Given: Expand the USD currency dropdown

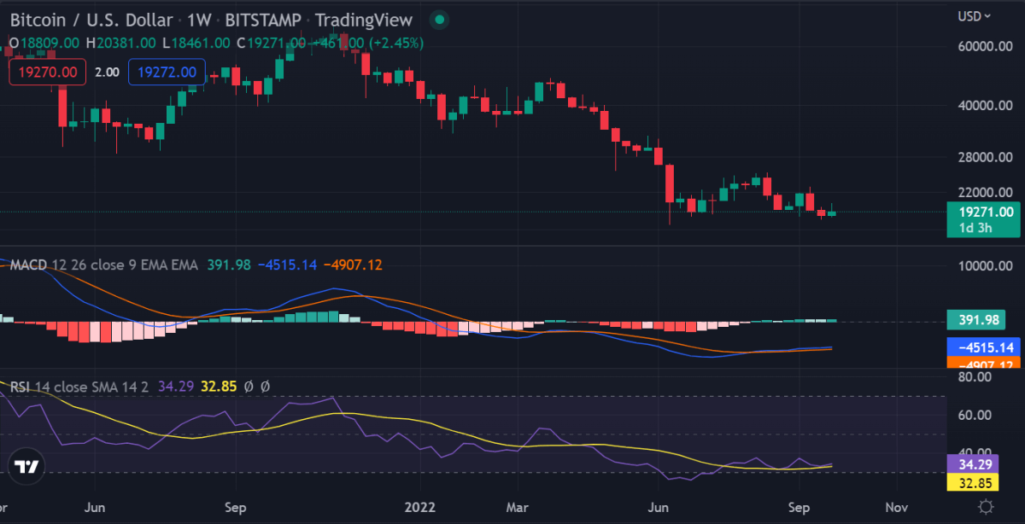Looking at the screenshot, I should pos(975,15).
